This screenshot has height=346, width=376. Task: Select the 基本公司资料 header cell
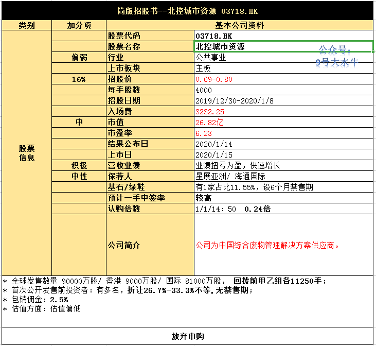pyautogui.click(x=240, y=25)
